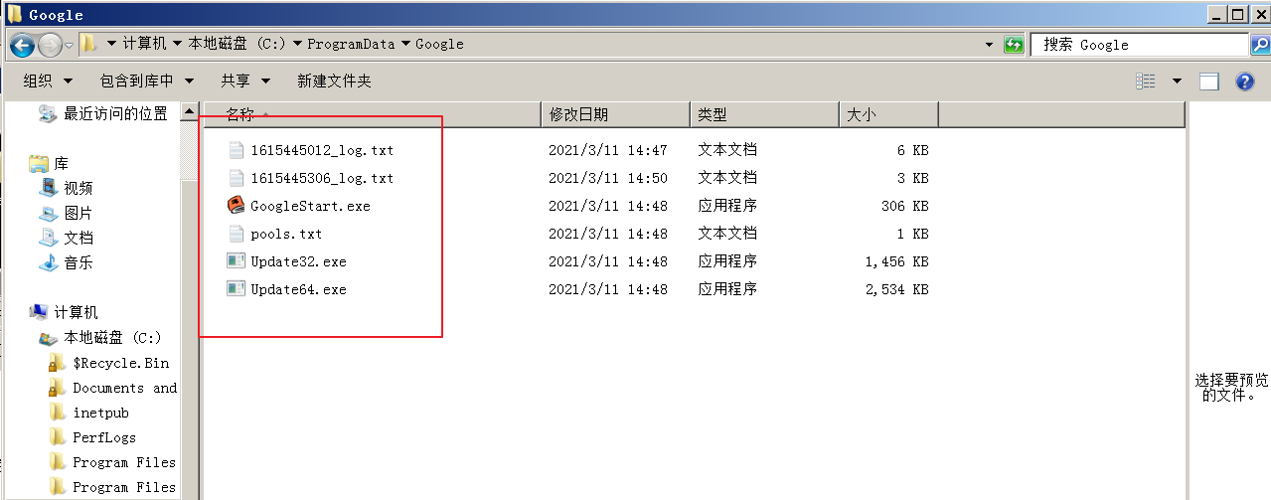The width and height of the screenshot is (1271, 500).
Task: Select 本地磁盘 (C:) in navigation tree
Action: click(112, 337)
